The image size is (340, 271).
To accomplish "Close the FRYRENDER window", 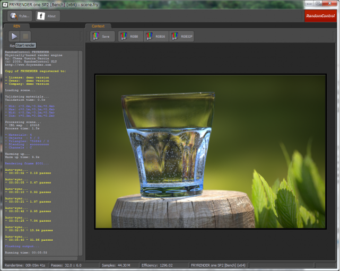I will 329,4.
